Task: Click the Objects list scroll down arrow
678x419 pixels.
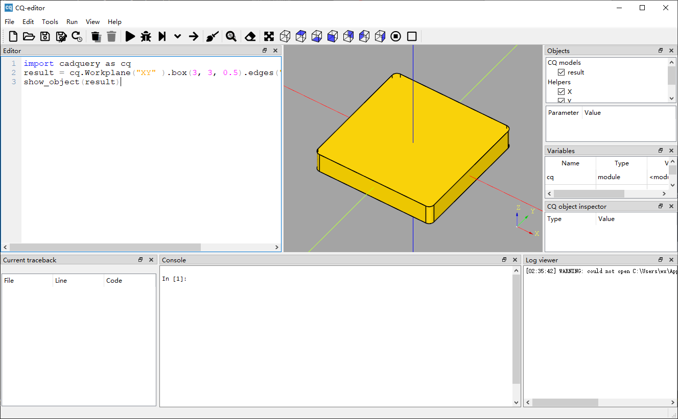Action: pyautogui.click(x=672, y=98)
